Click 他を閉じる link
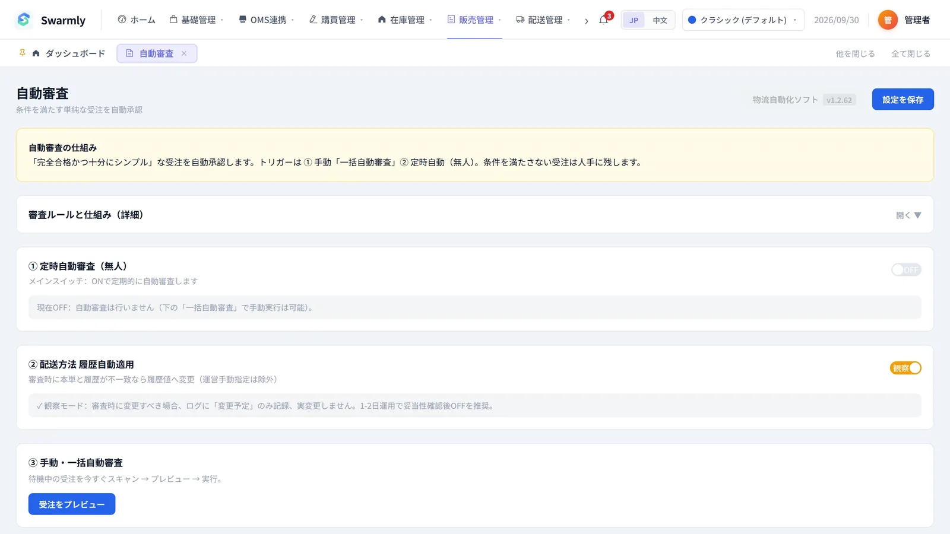The width and height of the screenshot is (950, 534). (855, 53)
